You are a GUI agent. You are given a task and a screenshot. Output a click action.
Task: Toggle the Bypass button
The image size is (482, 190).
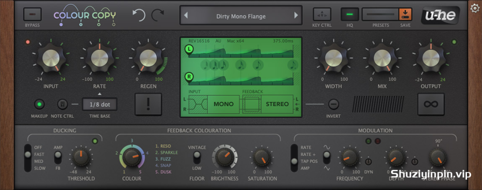(32, 14)
